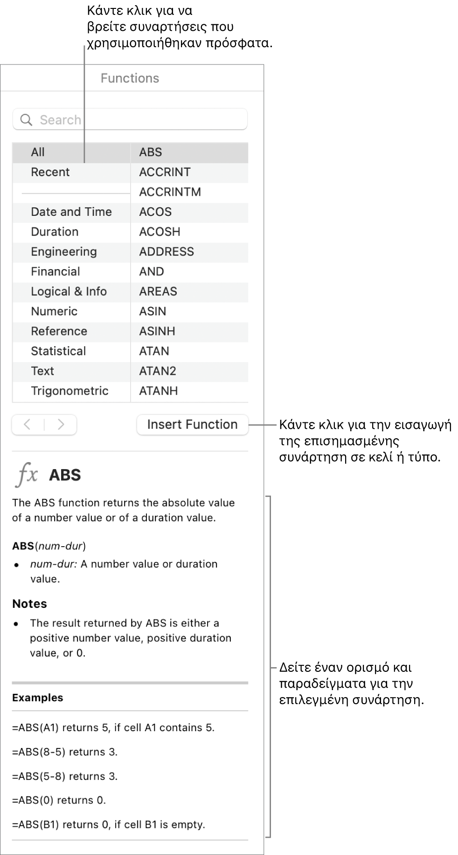The image size is (458, 855).
Task: Pick the ACOSH function
Action: point(160,232)
